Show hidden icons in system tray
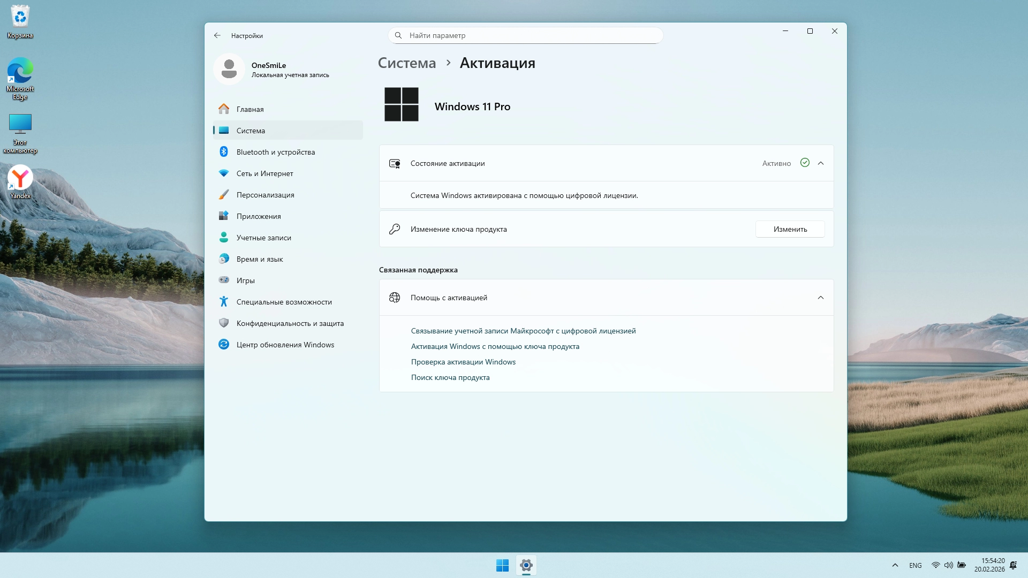 895,565
